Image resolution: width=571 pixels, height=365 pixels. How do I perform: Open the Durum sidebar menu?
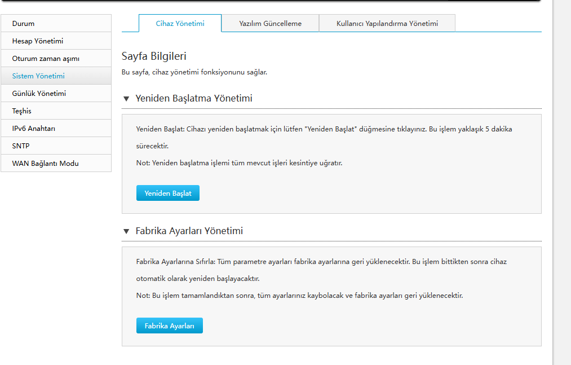[x=56, y=23]
